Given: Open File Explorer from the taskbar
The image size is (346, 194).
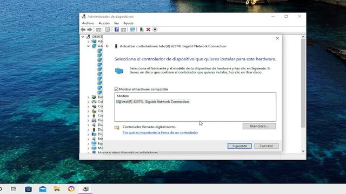Looking at the screenshot, I should (57, 189).
